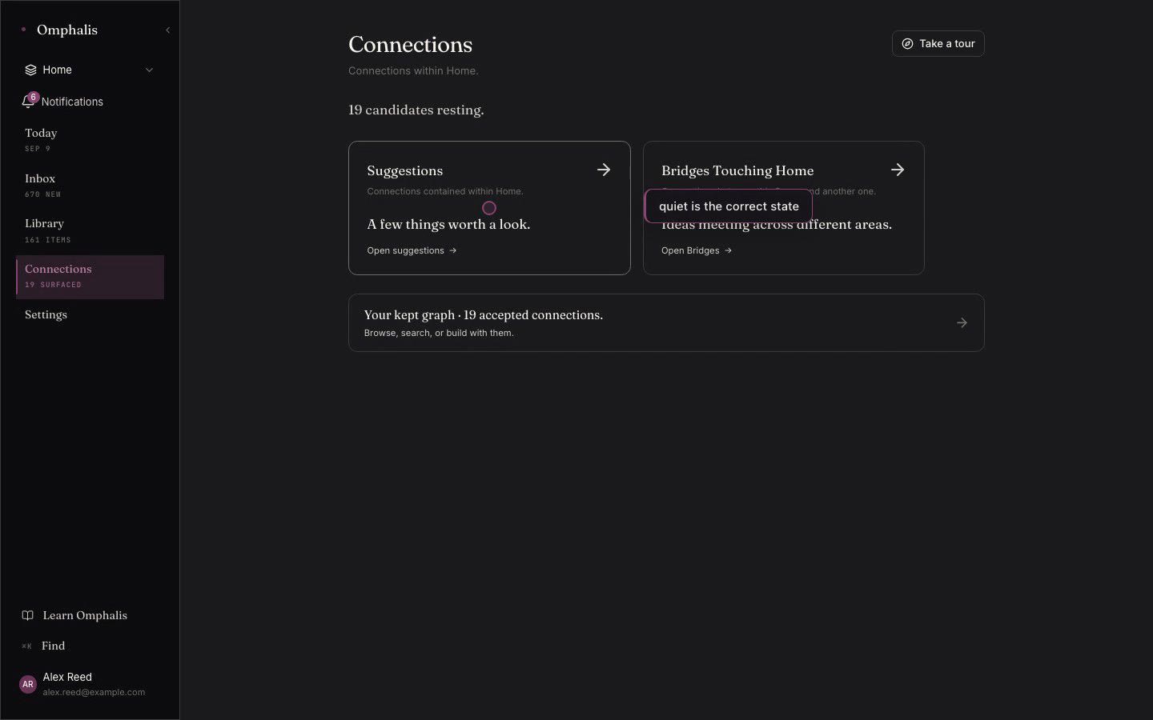The height and width of the screenshot is (720, 1153).
Task: Click Open suggestions link
Action: 412,250
